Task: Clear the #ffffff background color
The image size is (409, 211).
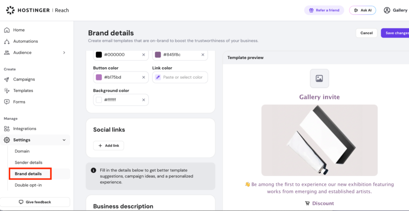Action: click(x=143, y=100)
